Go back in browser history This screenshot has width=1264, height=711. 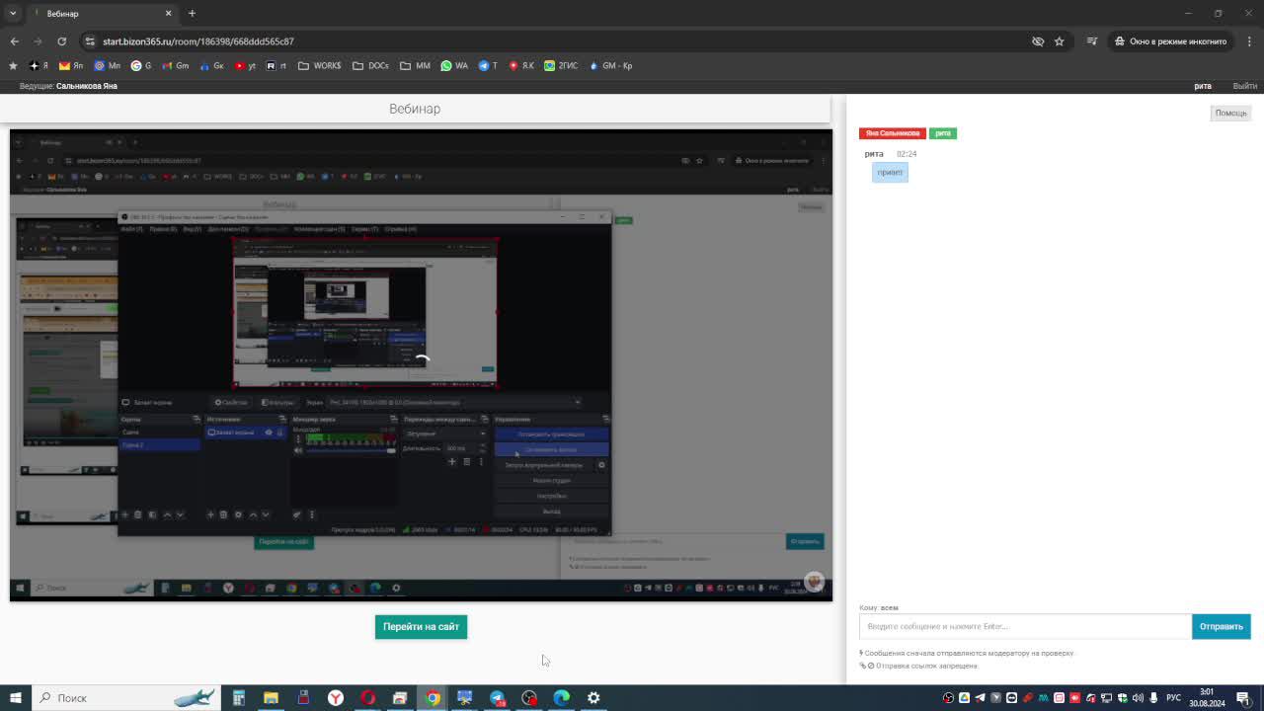coord(14,41)
